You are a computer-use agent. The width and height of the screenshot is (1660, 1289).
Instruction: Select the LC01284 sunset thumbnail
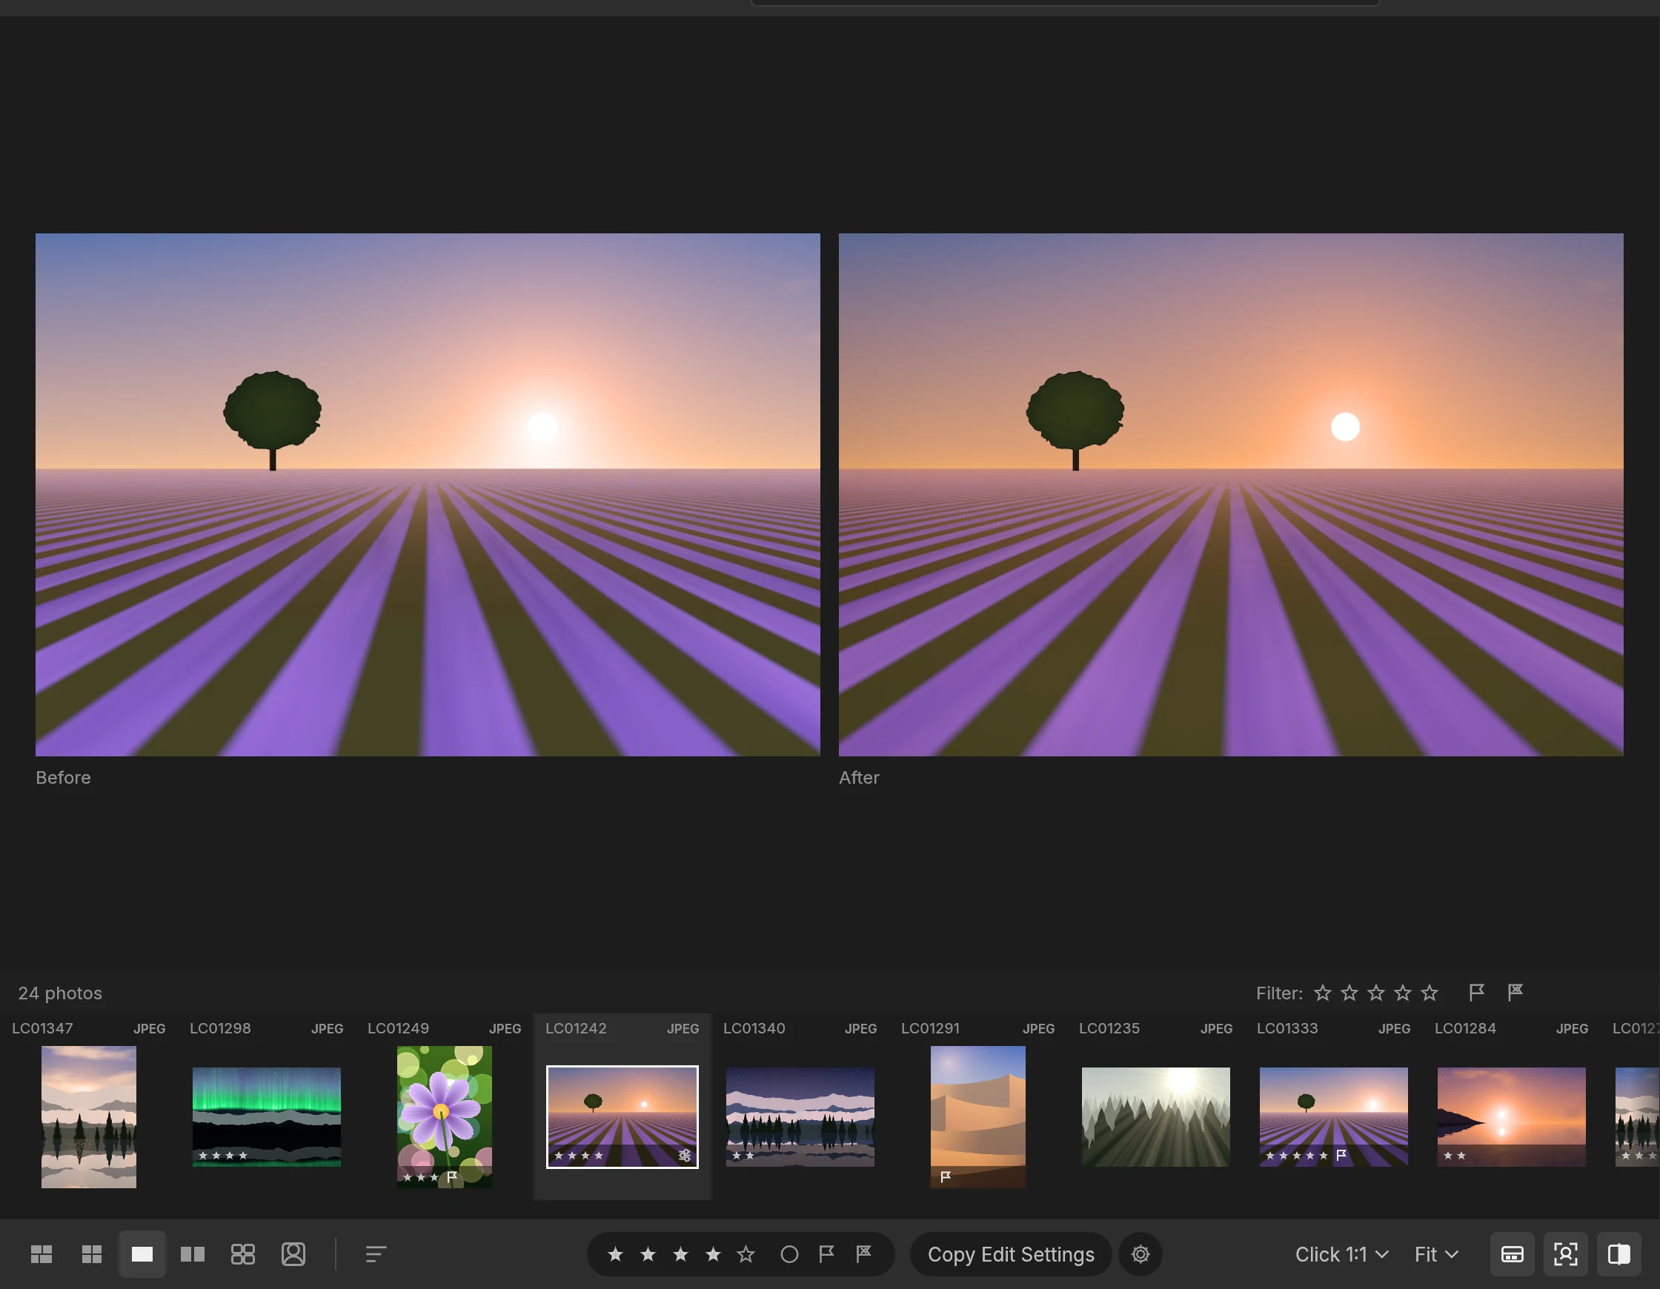point(1512,1116)
